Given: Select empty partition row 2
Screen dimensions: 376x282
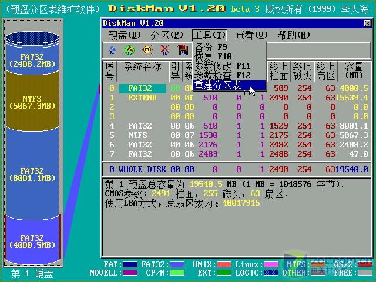Looking at the screenshot, I should coord(237,107).
